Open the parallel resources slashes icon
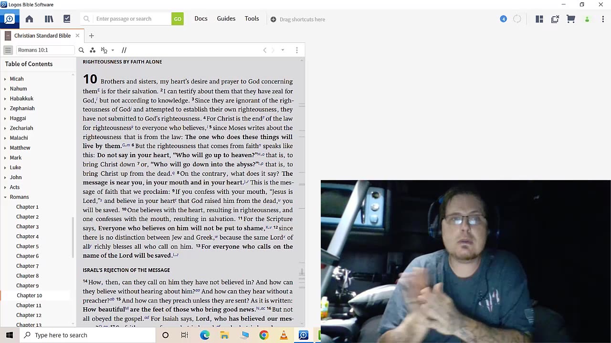611x343 pixels. pos(124,50)
